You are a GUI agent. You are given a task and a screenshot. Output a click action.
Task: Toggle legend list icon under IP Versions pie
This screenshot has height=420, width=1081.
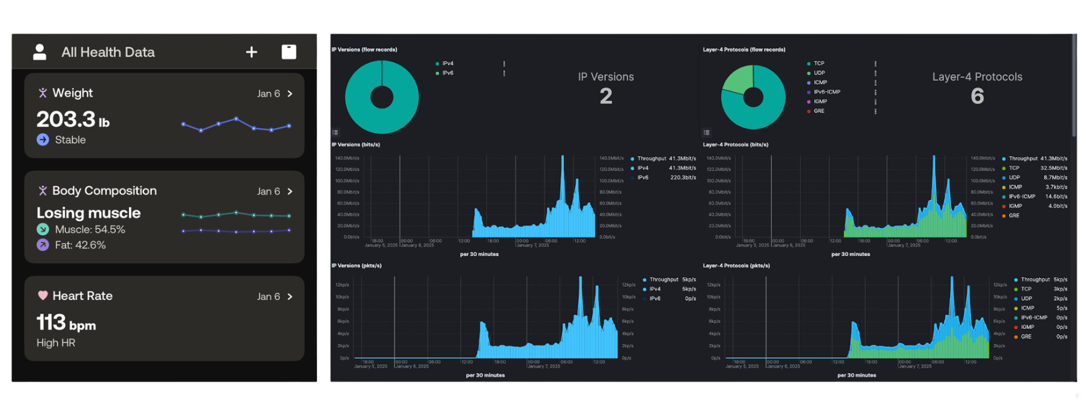(x=335, y=133)
